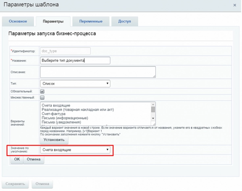Screen dimensions: 242x191
Task: Uncheck the Обязательный checkbox
Action: click(42, 91)
